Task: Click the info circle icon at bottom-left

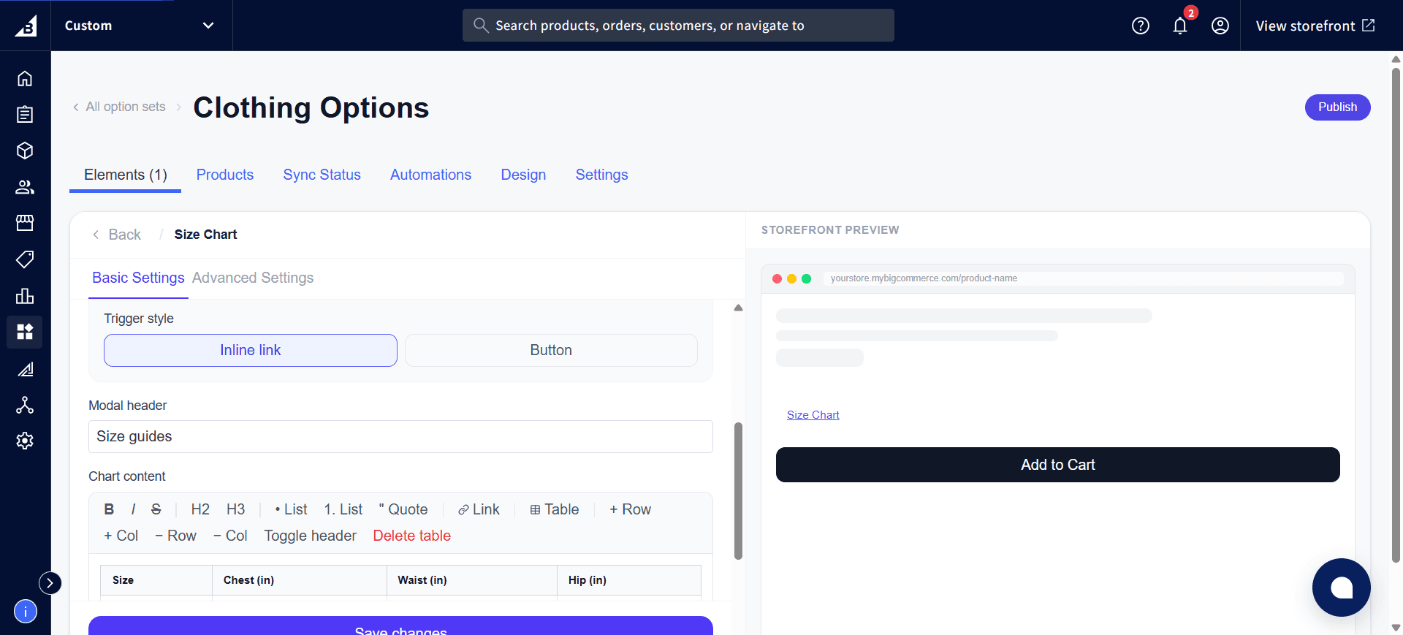Action: [26, 611]
